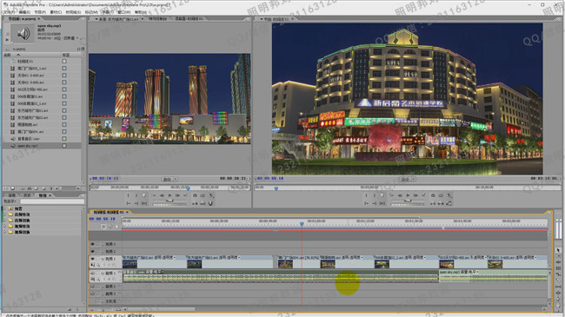Switch Project panel to list view
This screenshot has width=565, height=317.
pos(5,188)
